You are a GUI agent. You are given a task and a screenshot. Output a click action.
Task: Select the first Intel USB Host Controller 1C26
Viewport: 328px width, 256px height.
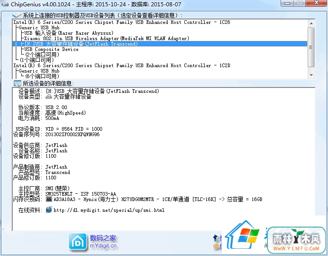(x=122, y=22)
